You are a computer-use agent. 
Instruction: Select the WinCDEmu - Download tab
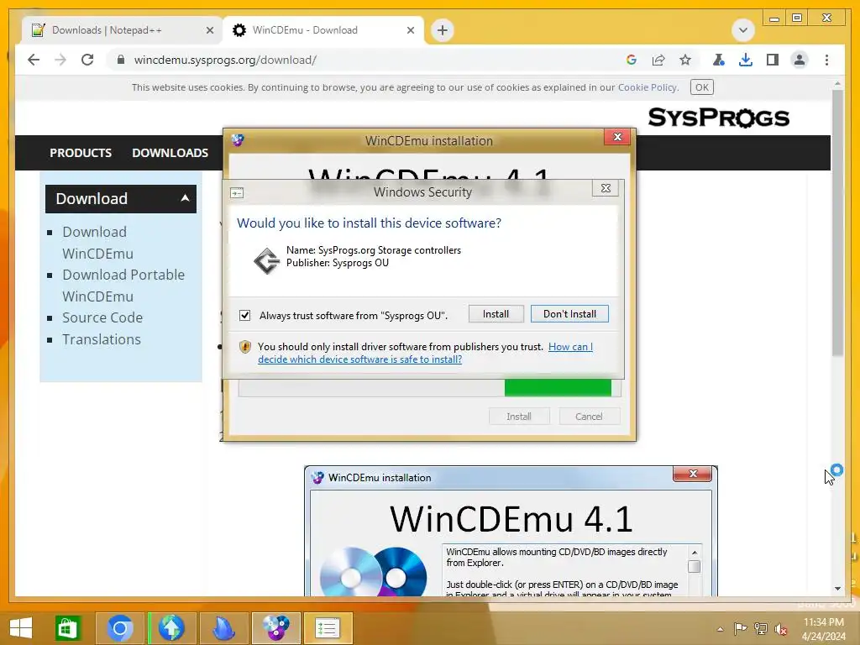(305, 30)
